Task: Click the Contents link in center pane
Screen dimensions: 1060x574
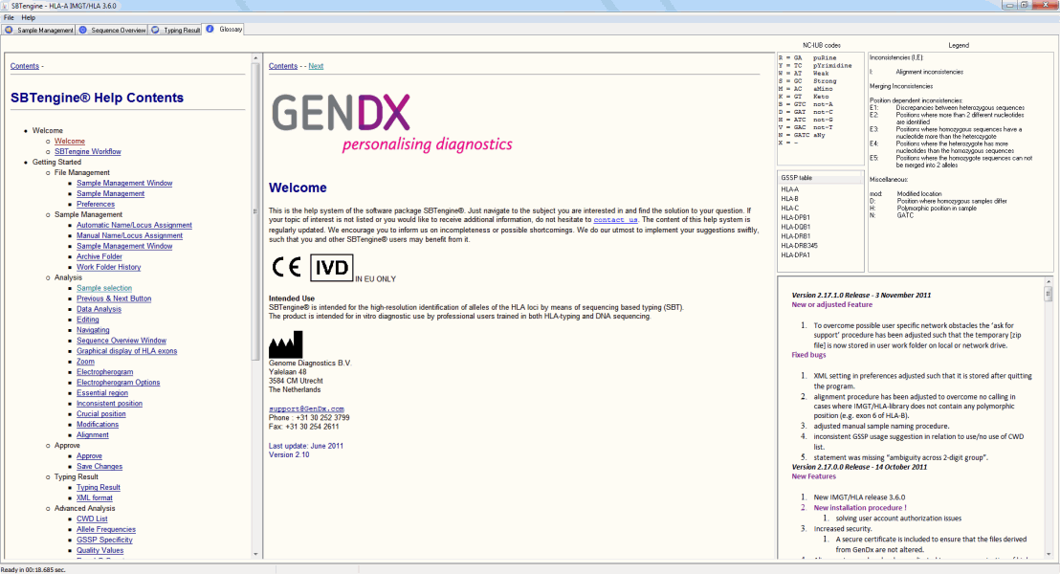Action: pos(282,66)
